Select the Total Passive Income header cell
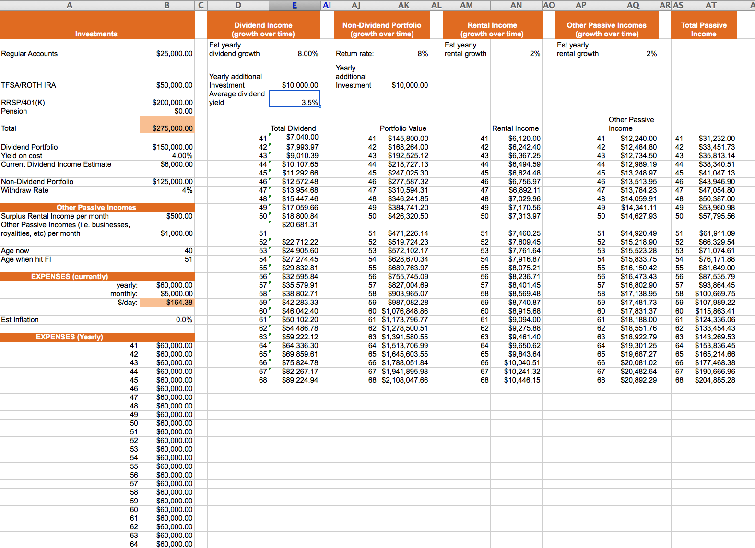 [703, 25]
